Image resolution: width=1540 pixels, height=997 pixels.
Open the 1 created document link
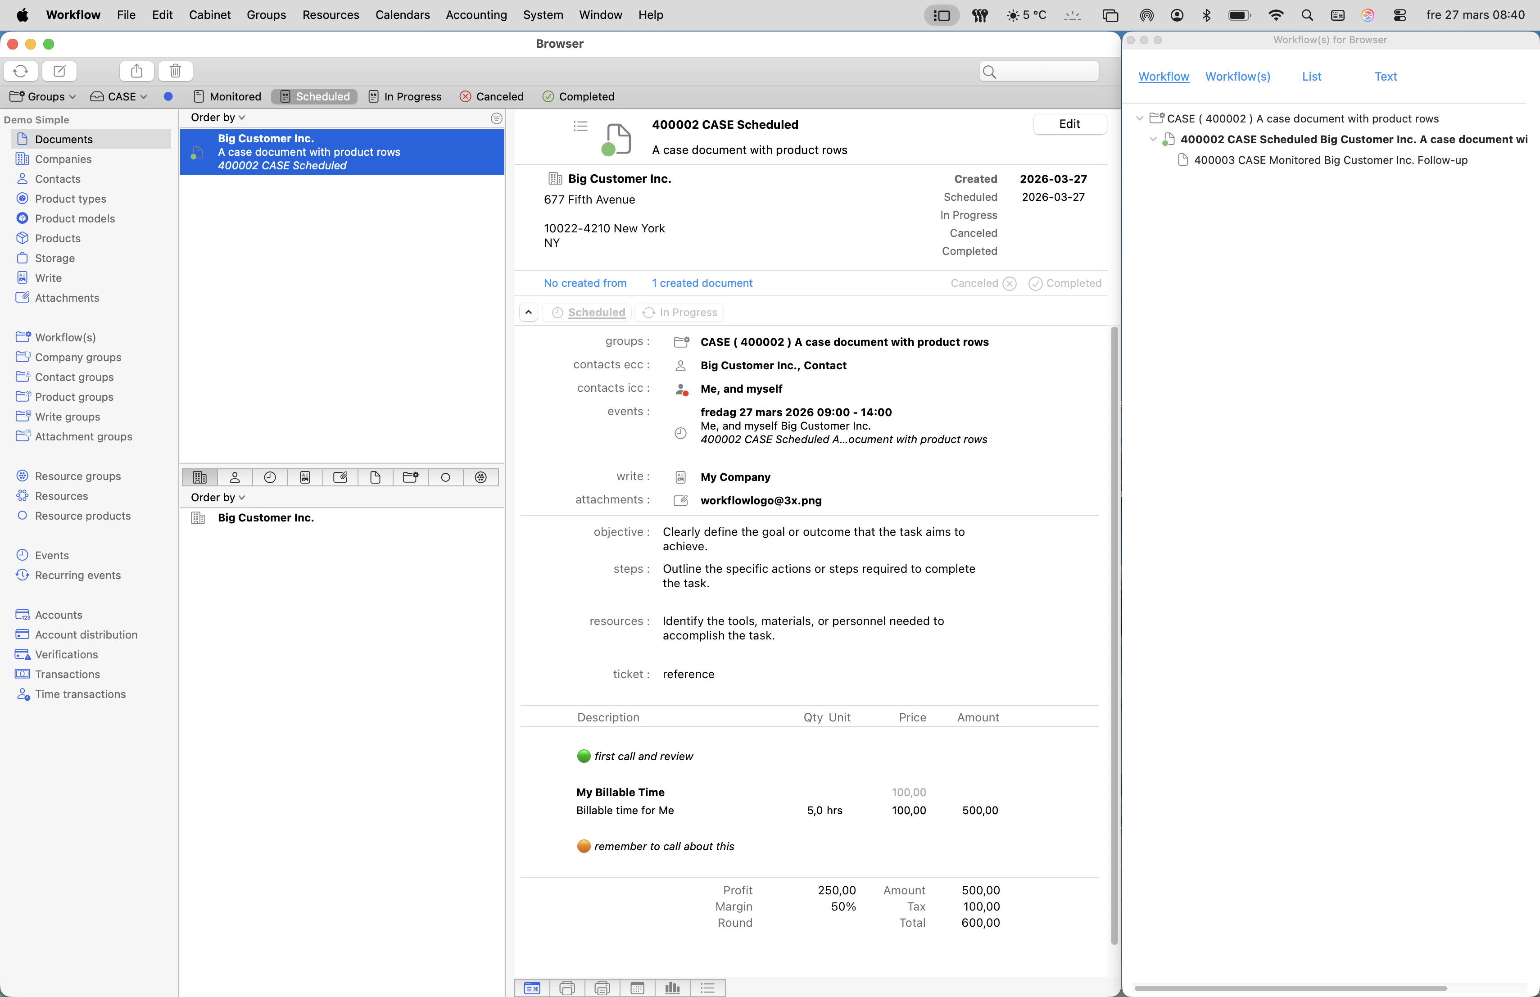[x=702, y=283]
